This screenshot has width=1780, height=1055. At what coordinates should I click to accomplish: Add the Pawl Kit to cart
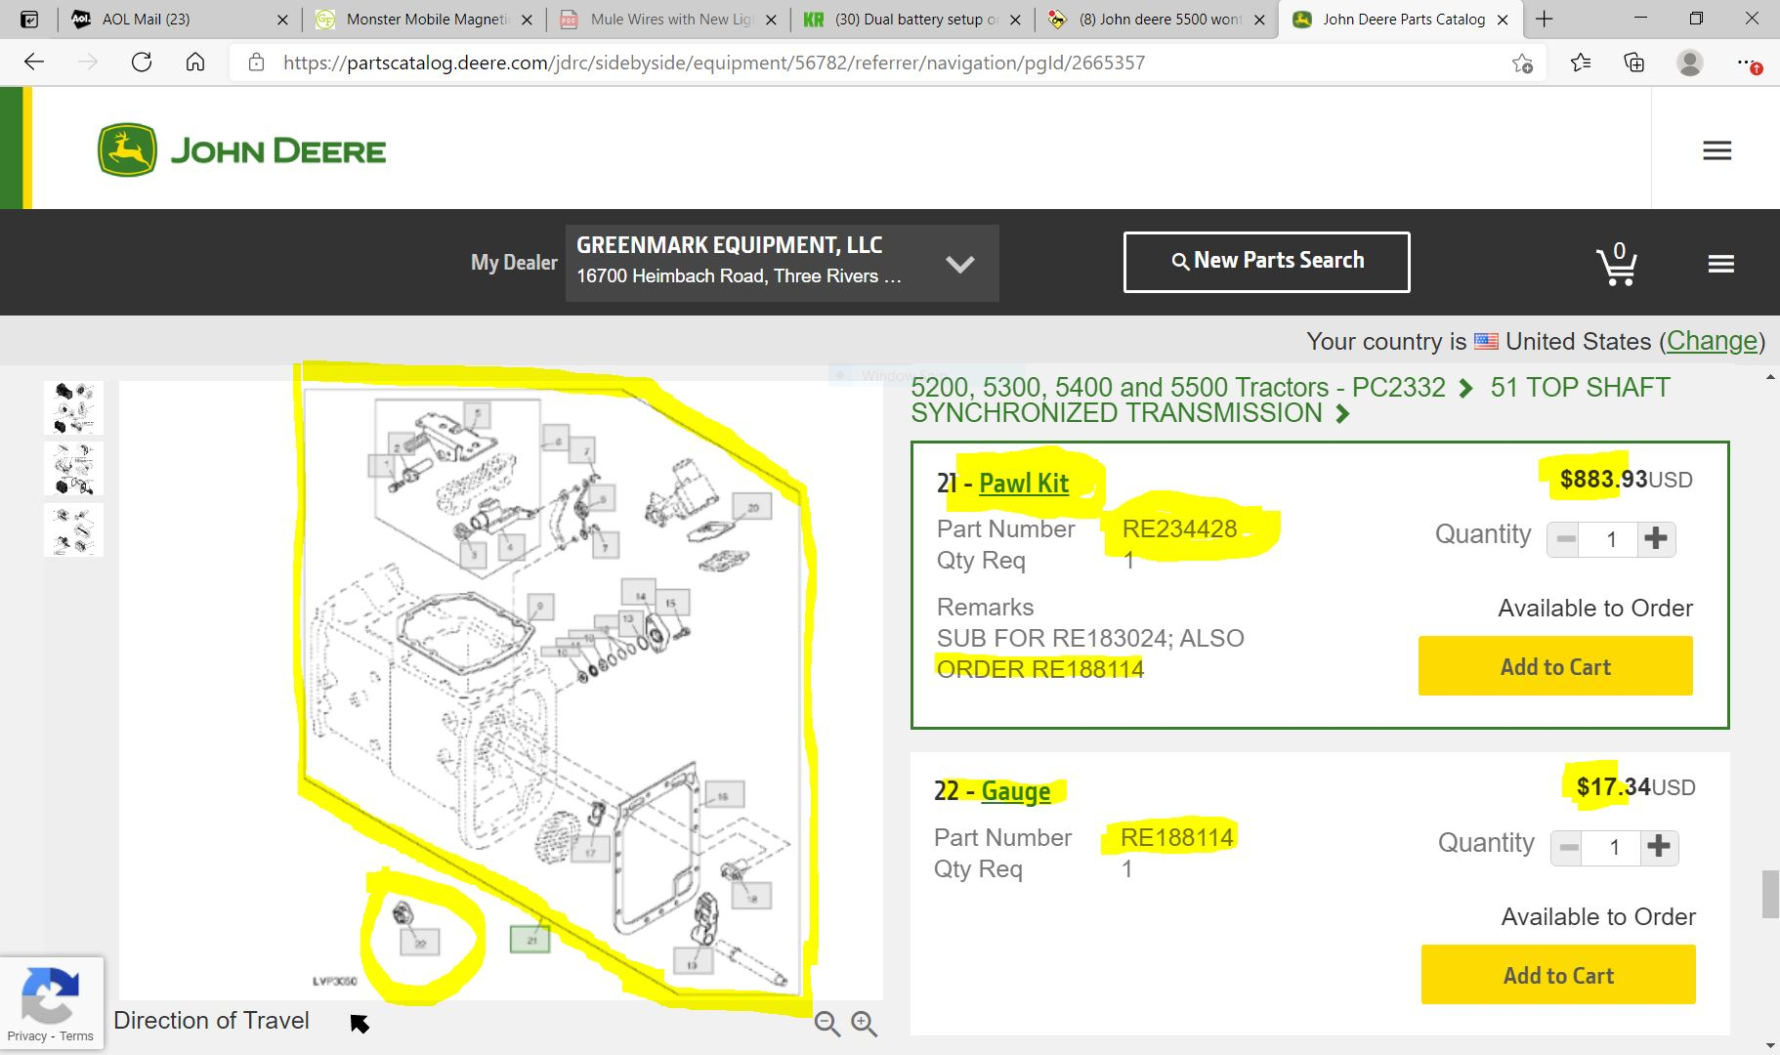[1554, 666]
